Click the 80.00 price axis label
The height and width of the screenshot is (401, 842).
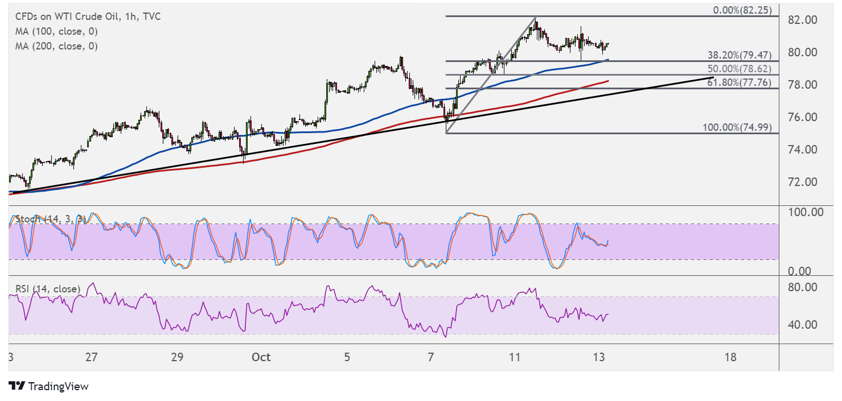pos(803,52)
